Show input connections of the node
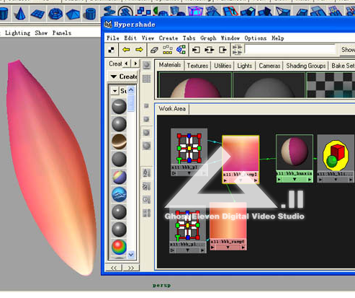The image size is (355, 298). pos(196,50)
